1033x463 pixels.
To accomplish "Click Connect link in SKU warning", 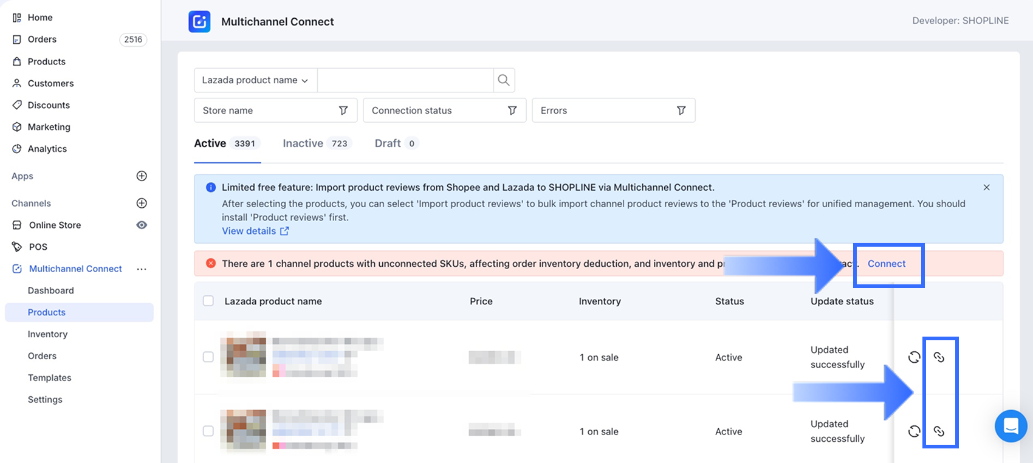I will (x=887, y=264).
